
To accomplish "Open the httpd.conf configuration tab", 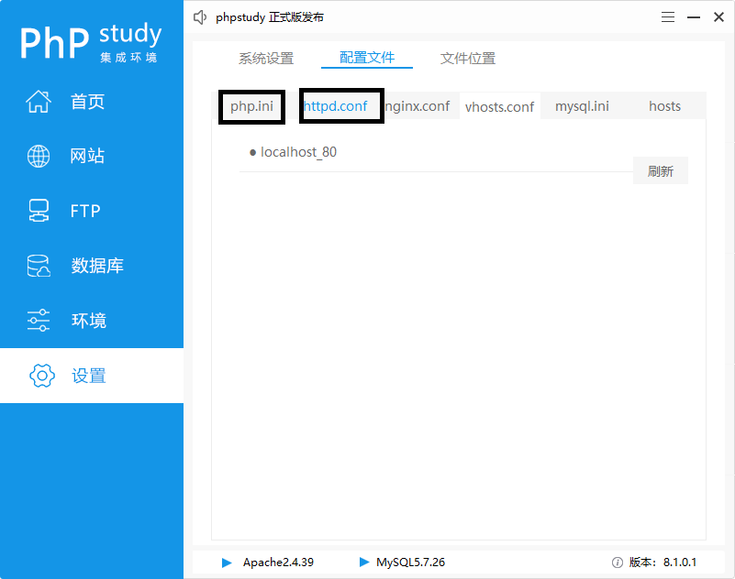I will [x=340, y=106].
